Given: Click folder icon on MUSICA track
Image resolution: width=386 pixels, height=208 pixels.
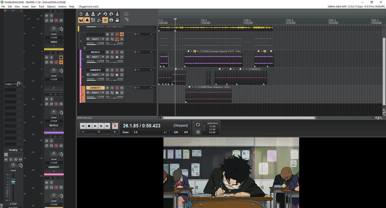Looking at the screenshot, I should pyautogui.click(x=117, y=57).
